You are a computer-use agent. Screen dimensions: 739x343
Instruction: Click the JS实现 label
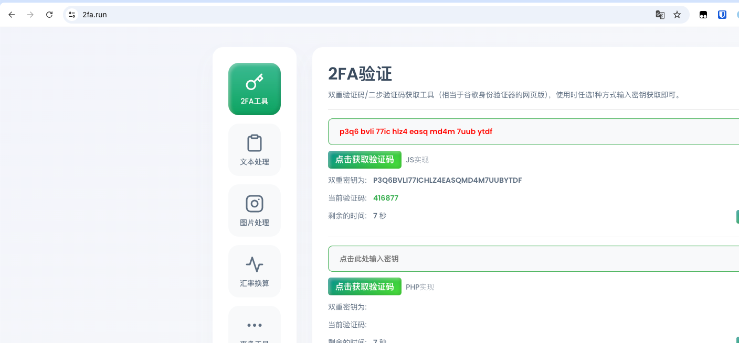click(417, 160)
